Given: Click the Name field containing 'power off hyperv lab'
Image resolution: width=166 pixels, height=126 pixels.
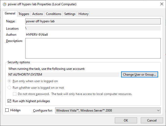Looking at the screenshot, I should coord(93,21).
